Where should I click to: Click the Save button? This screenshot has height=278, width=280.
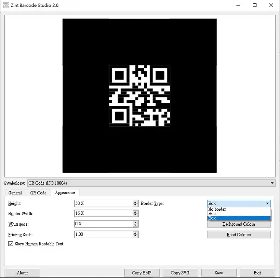[x=219, y=273]
